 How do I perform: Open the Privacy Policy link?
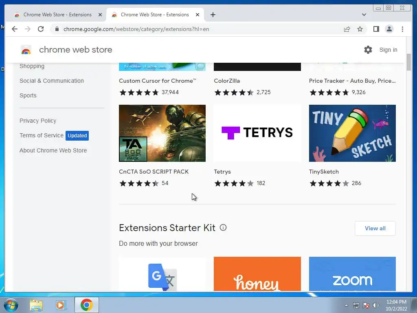tap(38, 121)
